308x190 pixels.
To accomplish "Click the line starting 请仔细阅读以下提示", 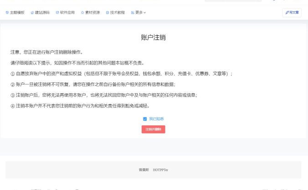I will [77, 63].
